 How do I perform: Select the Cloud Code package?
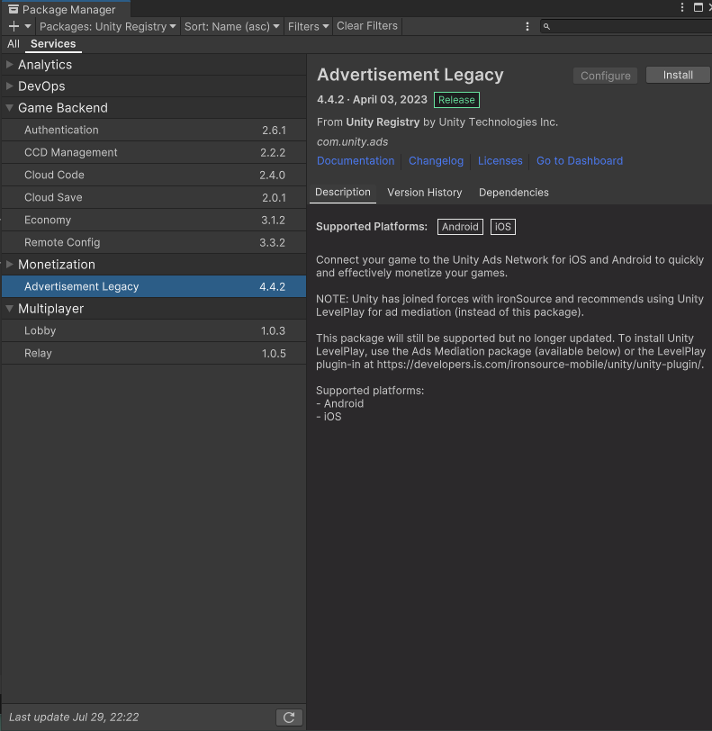pos(153,175)
